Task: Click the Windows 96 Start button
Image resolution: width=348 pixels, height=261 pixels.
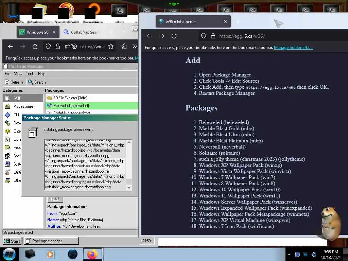Action: (12, 241)
